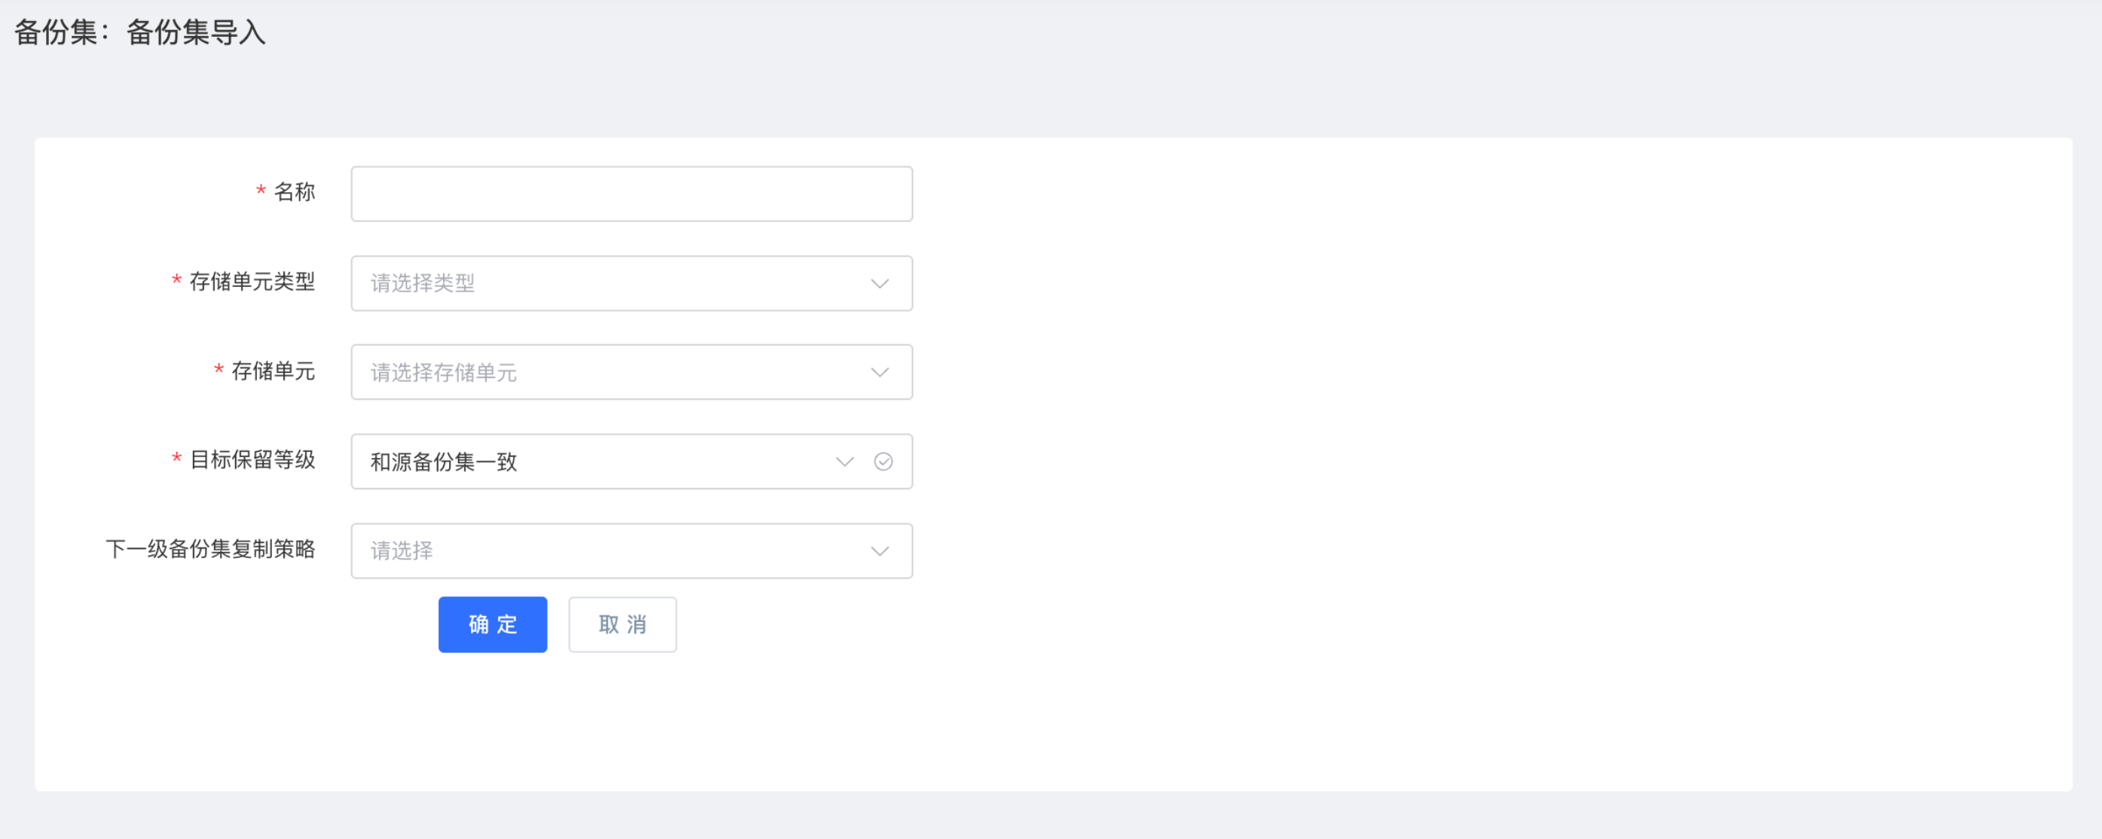Click the 确定 confirm button

[x=493, y=624]
